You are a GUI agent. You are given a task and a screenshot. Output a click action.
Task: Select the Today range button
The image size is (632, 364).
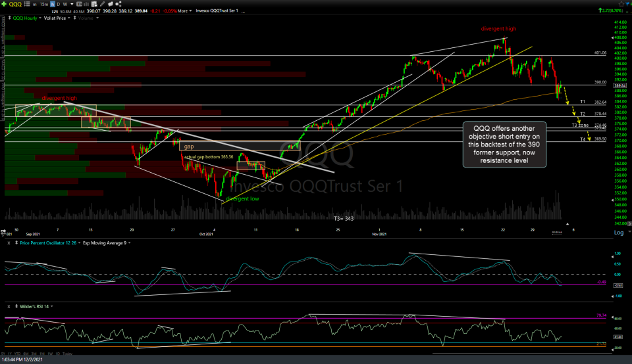pos(67,353)
